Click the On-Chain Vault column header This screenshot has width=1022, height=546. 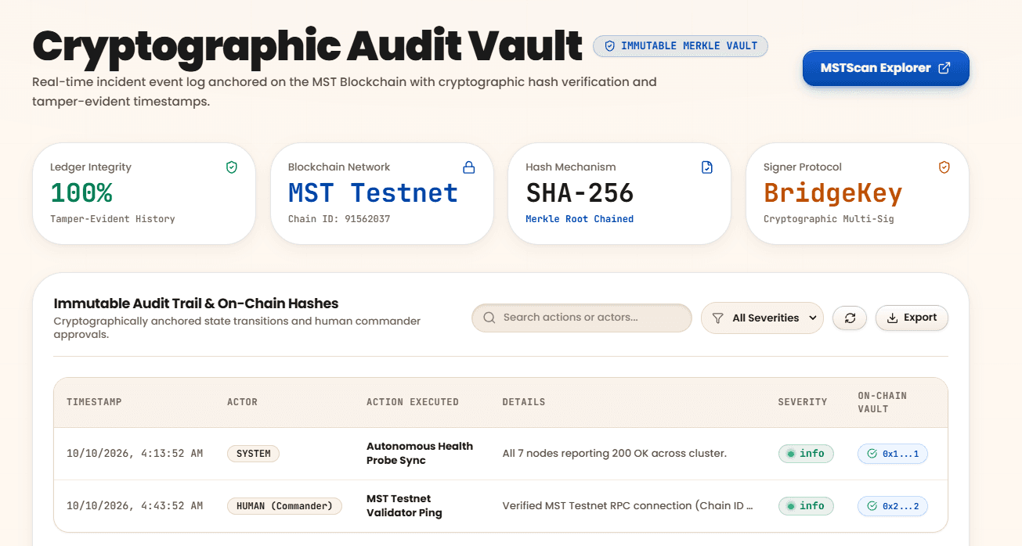point(883,402)
